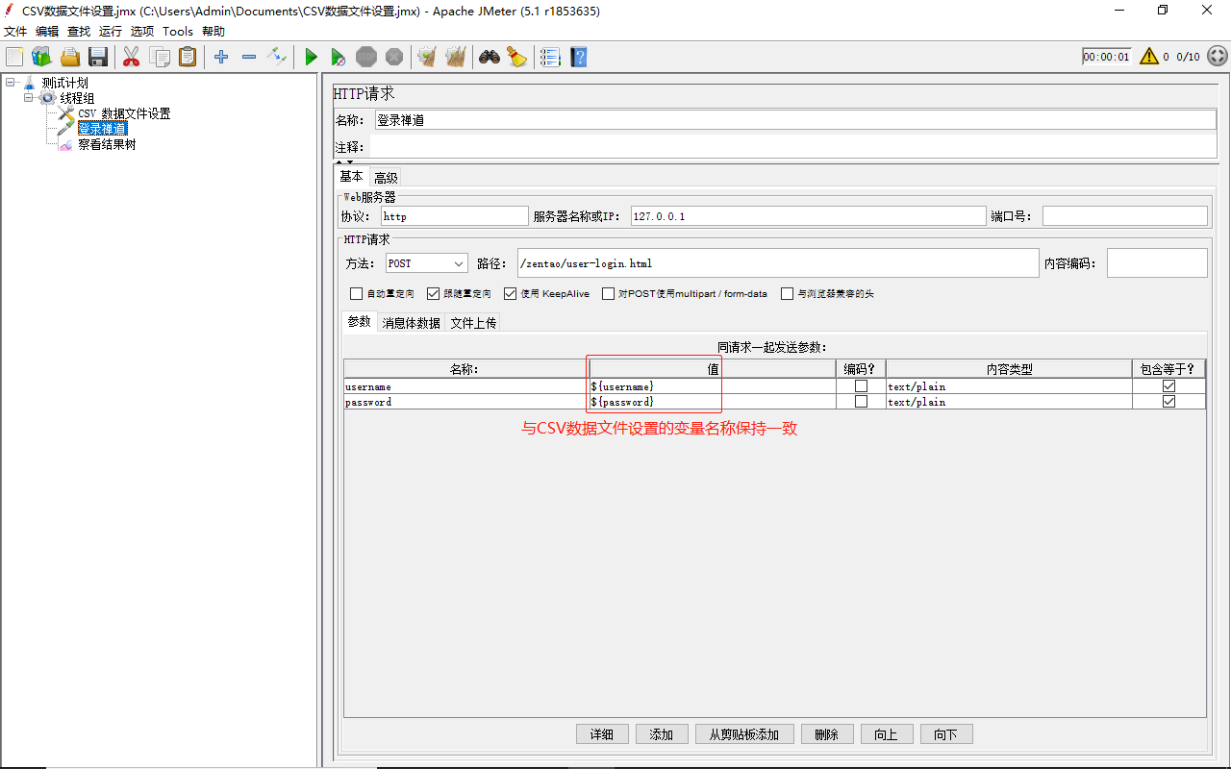Click the 添加 button
This screenshot has width=1231, height=769.
[662, 734]
